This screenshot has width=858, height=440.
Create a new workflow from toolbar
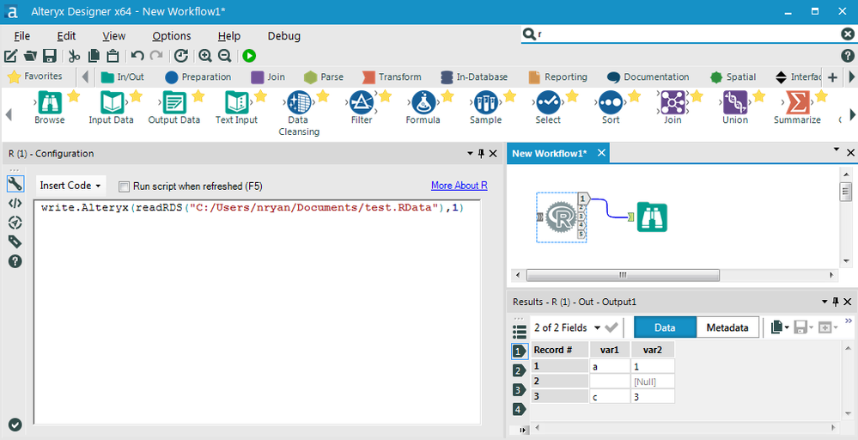(x=10, y=56)
